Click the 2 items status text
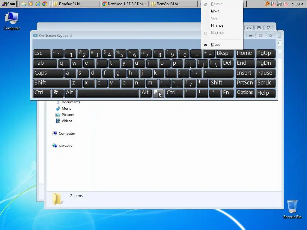The image size is (307, 230). [76, 196]
